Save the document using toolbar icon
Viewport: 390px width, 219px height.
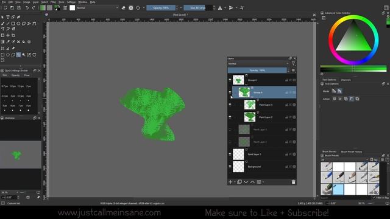(19, 8)
